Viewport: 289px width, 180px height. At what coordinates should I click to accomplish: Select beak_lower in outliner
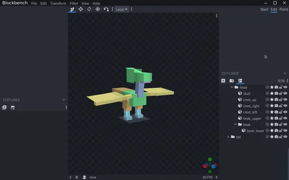pos(255,130)
